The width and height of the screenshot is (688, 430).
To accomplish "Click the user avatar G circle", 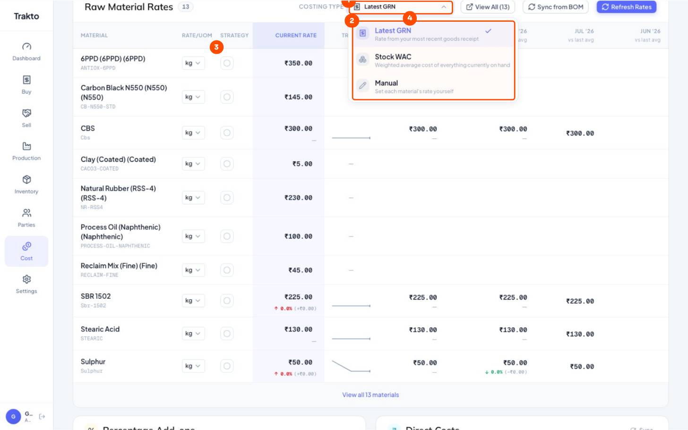I will point(13,416).
